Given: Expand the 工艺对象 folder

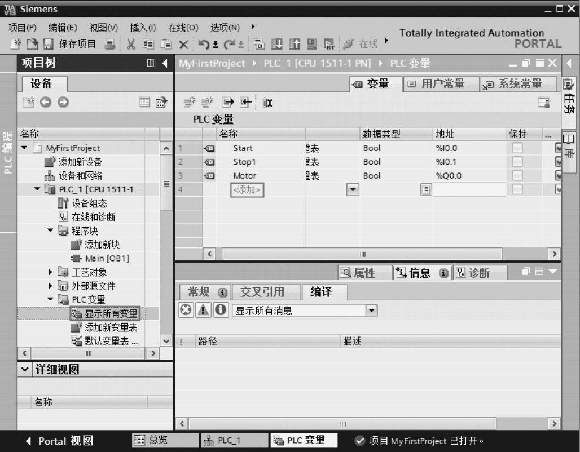Looking at the screenshot, I should 51,272.
